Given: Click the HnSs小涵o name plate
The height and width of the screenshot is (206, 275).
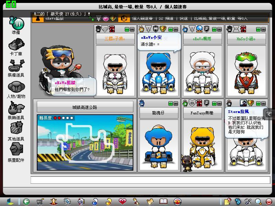Looking at the screenshot, I should [x=246, y=39].
